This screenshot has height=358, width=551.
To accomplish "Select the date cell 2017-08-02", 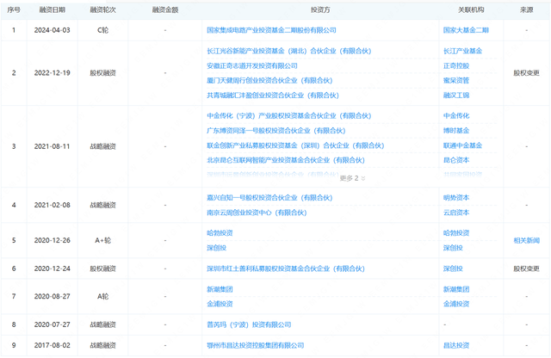I will (52, 345).
